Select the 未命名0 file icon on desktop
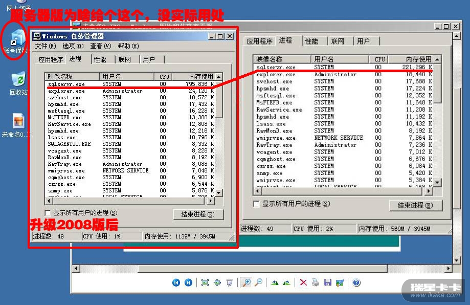470x305 pixels. click(x=17, y=125)
